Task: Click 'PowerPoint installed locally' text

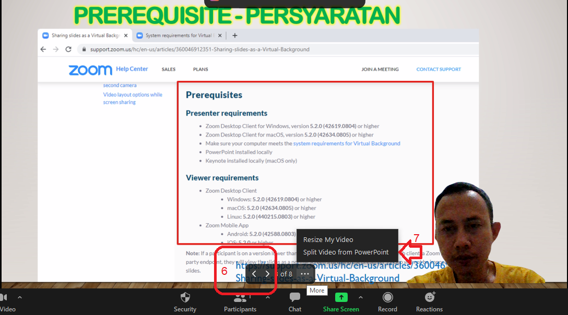Action: [239, 152]
